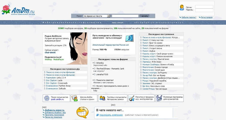226x120 pixels.
Task: Open the alcohol terror .avi link
Action: 111,45
